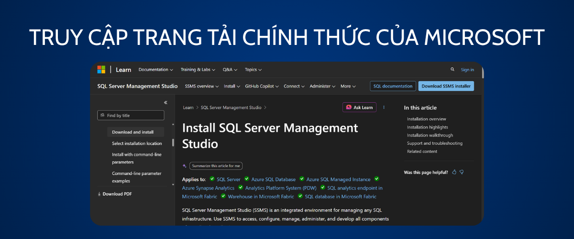Screen dimensions: 574x239
Task: Open the Azure SQL Database link
Action: tap(274, 179)
